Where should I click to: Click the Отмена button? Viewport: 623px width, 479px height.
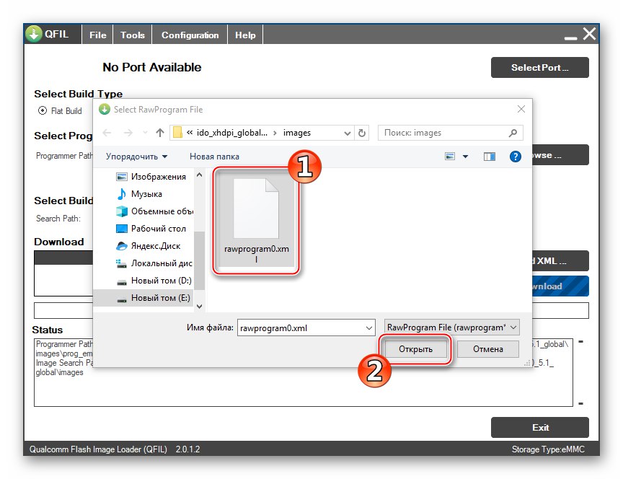coord(488,349)
